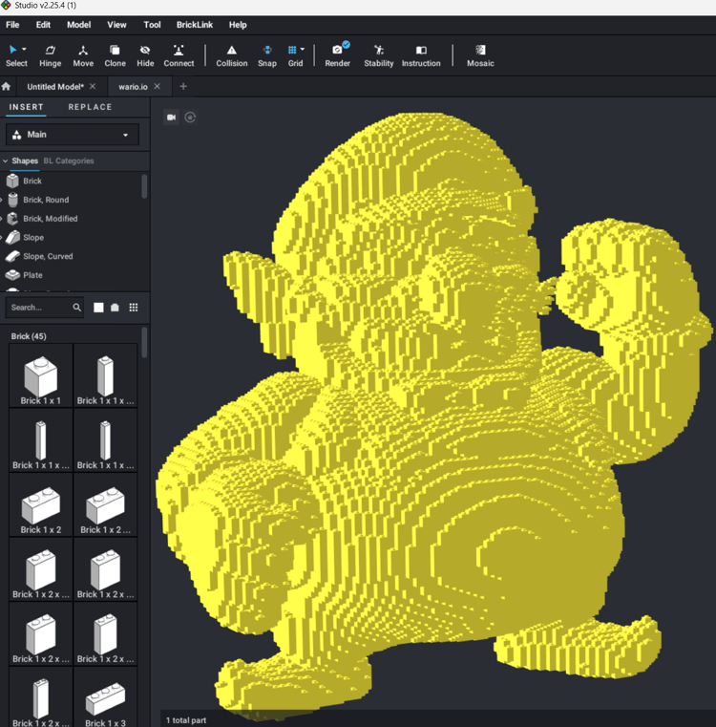Activate the Move tool
The image size is (716, 727).
tap(83, 55)
